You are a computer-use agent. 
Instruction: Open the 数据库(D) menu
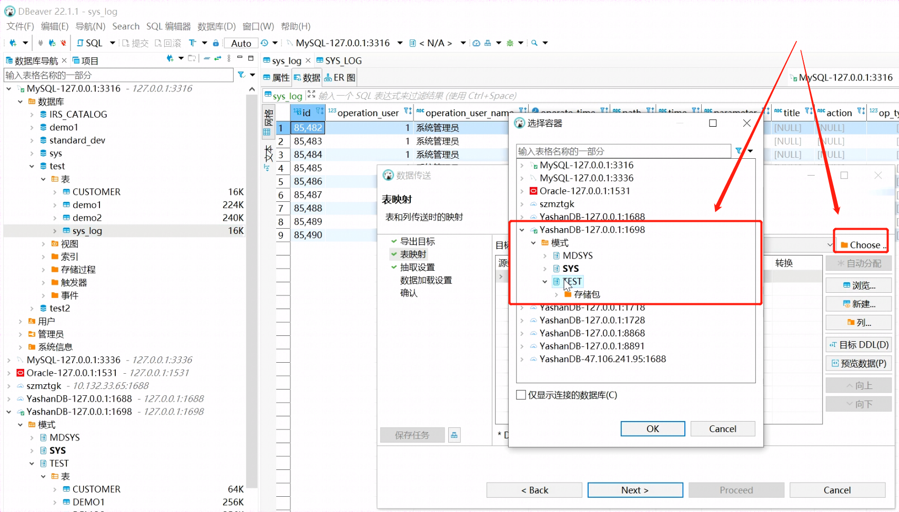[x=216, y=26]
